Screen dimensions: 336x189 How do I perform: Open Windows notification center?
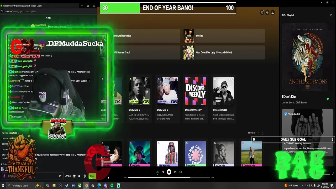pyautogui.click(x=332, y=186)
